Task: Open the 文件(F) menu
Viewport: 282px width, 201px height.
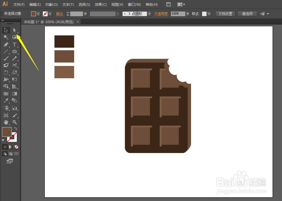Action: [19, 5]
